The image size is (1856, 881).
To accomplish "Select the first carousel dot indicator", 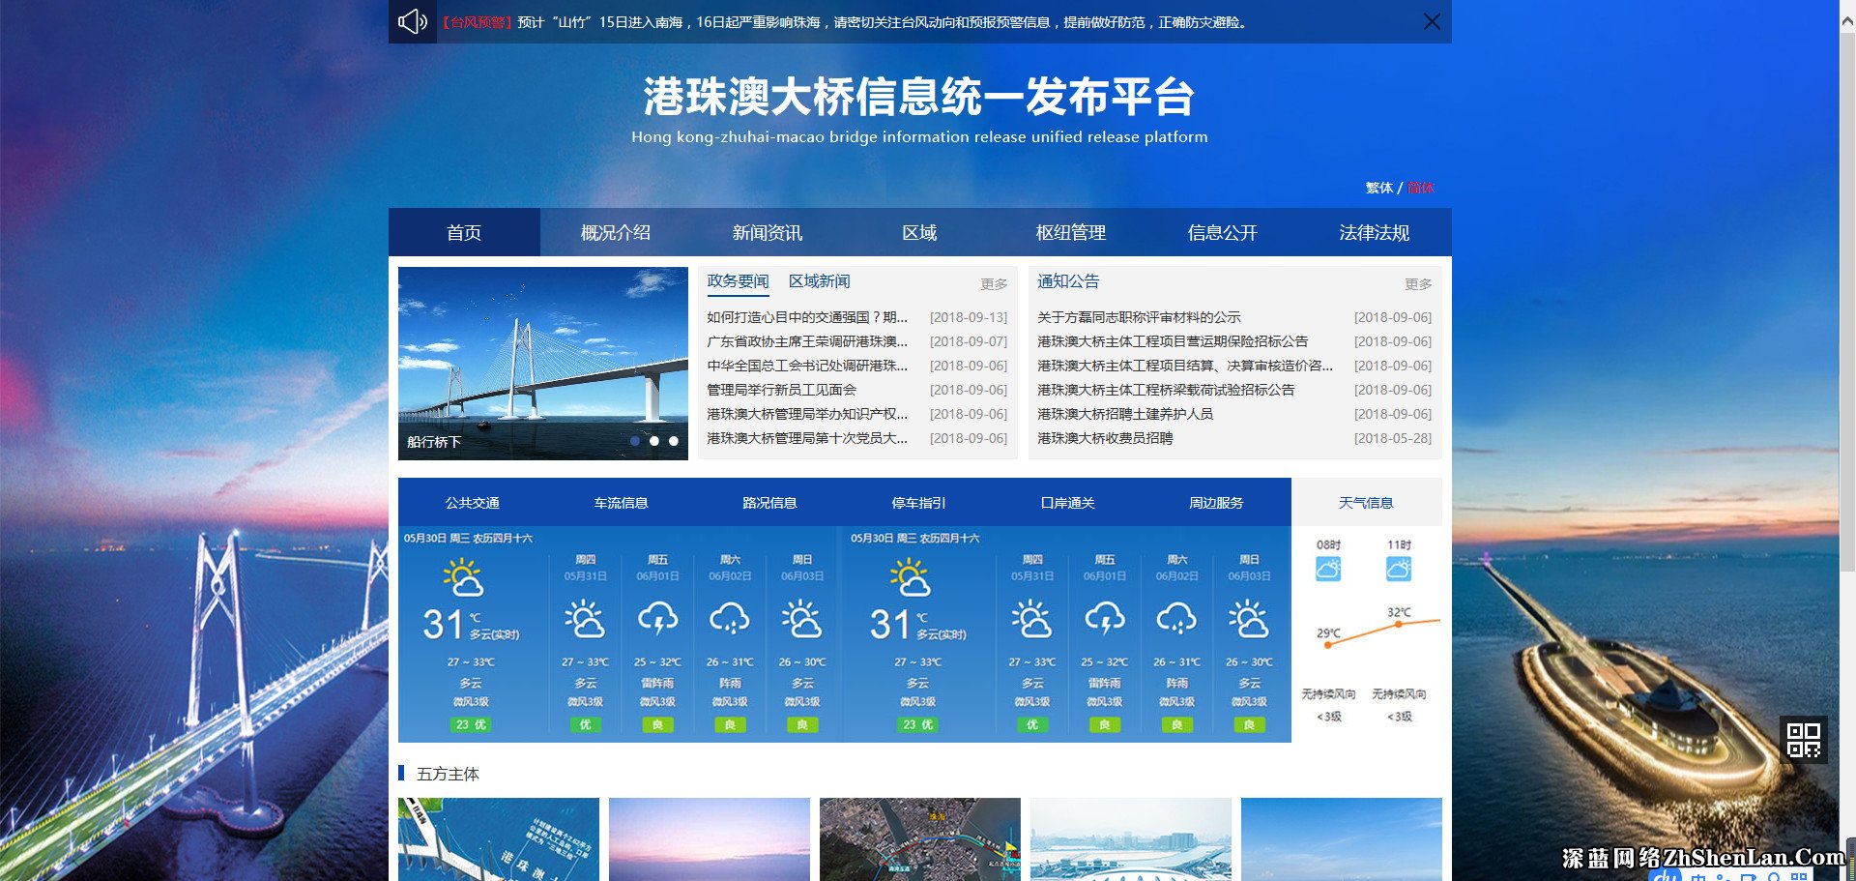I will (x=635, y=442).
